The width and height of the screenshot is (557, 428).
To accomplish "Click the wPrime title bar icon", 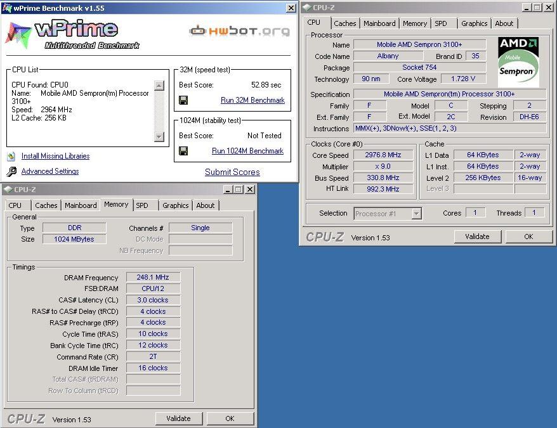I will [7, 8].
